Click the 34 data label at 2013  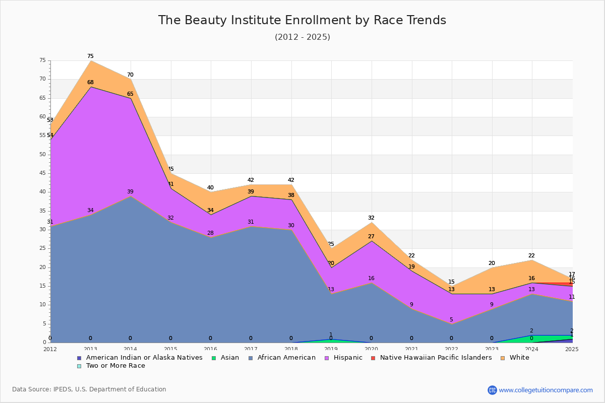pyautogui.click(x=90, y=211)
